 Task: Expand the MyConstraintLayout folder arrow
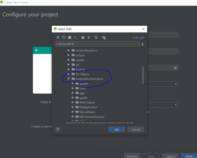tap(73, 117)
